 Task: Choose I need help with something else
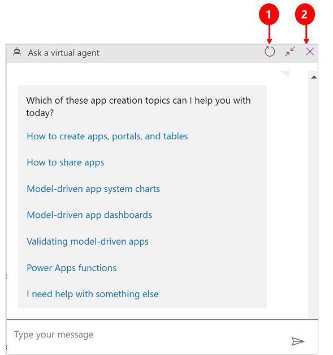click(x=93, y=294)
